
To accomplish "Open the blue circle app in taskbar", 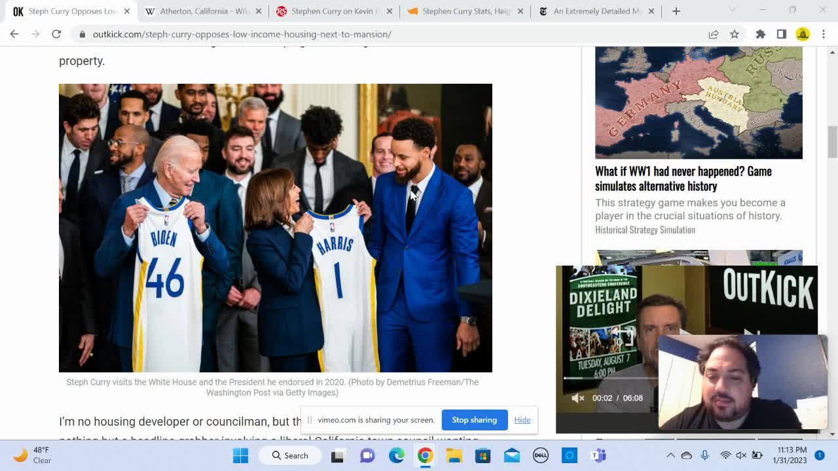I will pyautogui.click(x=569, y=455).
